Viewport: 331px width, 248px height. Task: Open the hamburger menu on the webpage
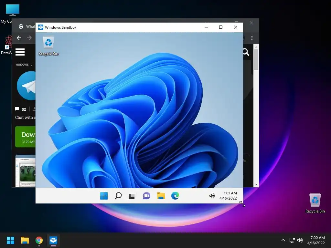point(20,52)
